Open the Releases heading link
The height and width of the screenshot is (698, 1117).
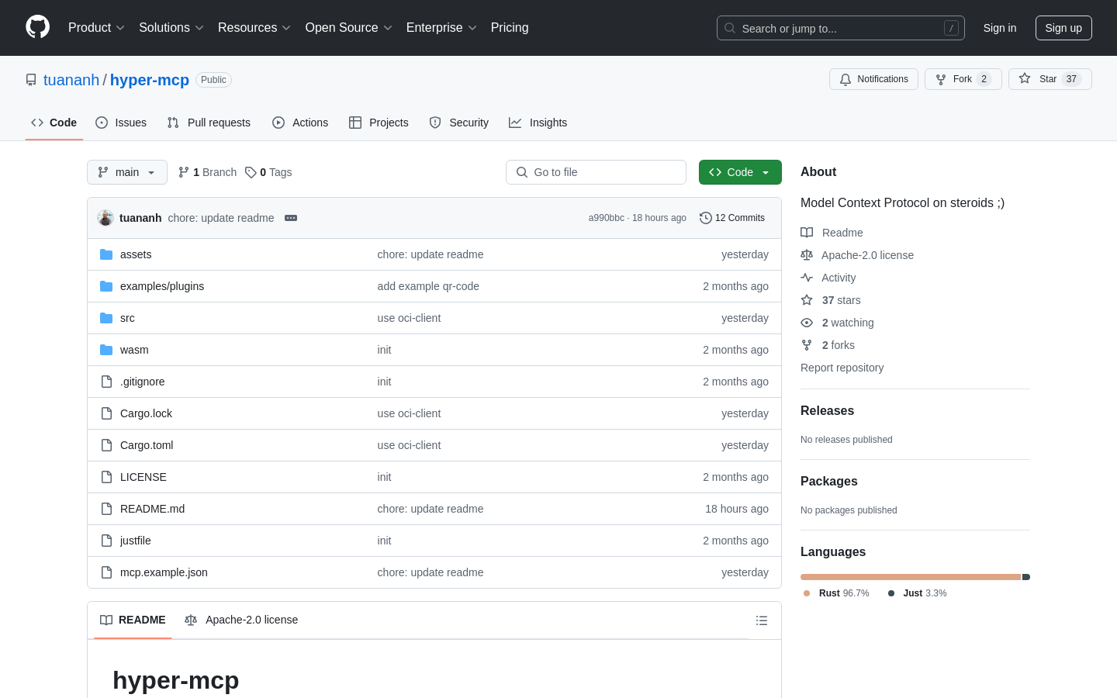pyautogui.click(x=827, y=411)
